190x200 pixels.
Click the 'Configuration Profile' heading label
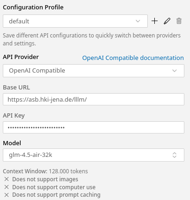pos(33,7)
